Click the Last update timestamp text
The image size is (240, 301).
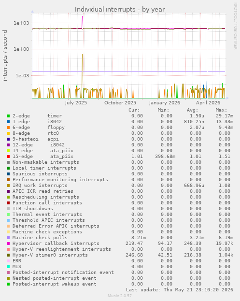[x=180, y=290]
